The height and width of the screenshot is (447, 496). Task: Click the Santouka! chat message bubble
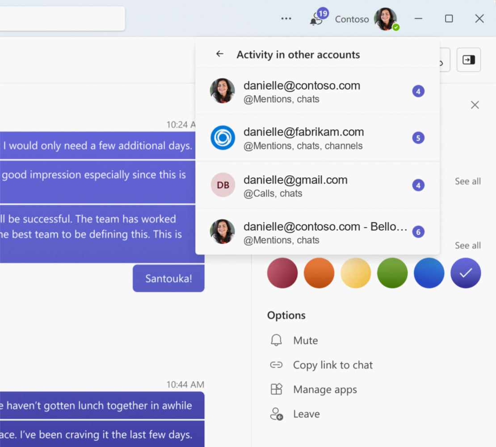pyautogui.click(x=168, y=278)
